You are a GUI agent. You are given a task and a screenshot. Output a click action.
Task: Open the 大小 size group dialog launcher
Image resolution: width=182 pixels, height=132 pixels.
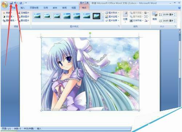[175, 26]
